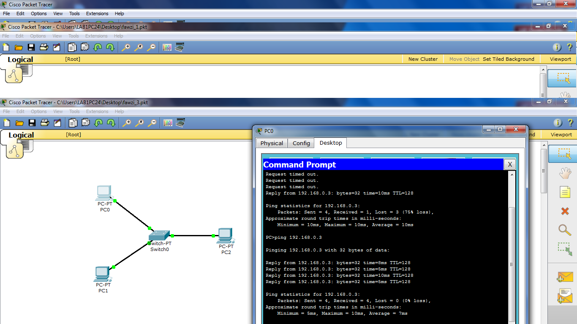Save the fawzi_3 file using floppy icon
Screen dimensions: 577x324
click(32, 123)
